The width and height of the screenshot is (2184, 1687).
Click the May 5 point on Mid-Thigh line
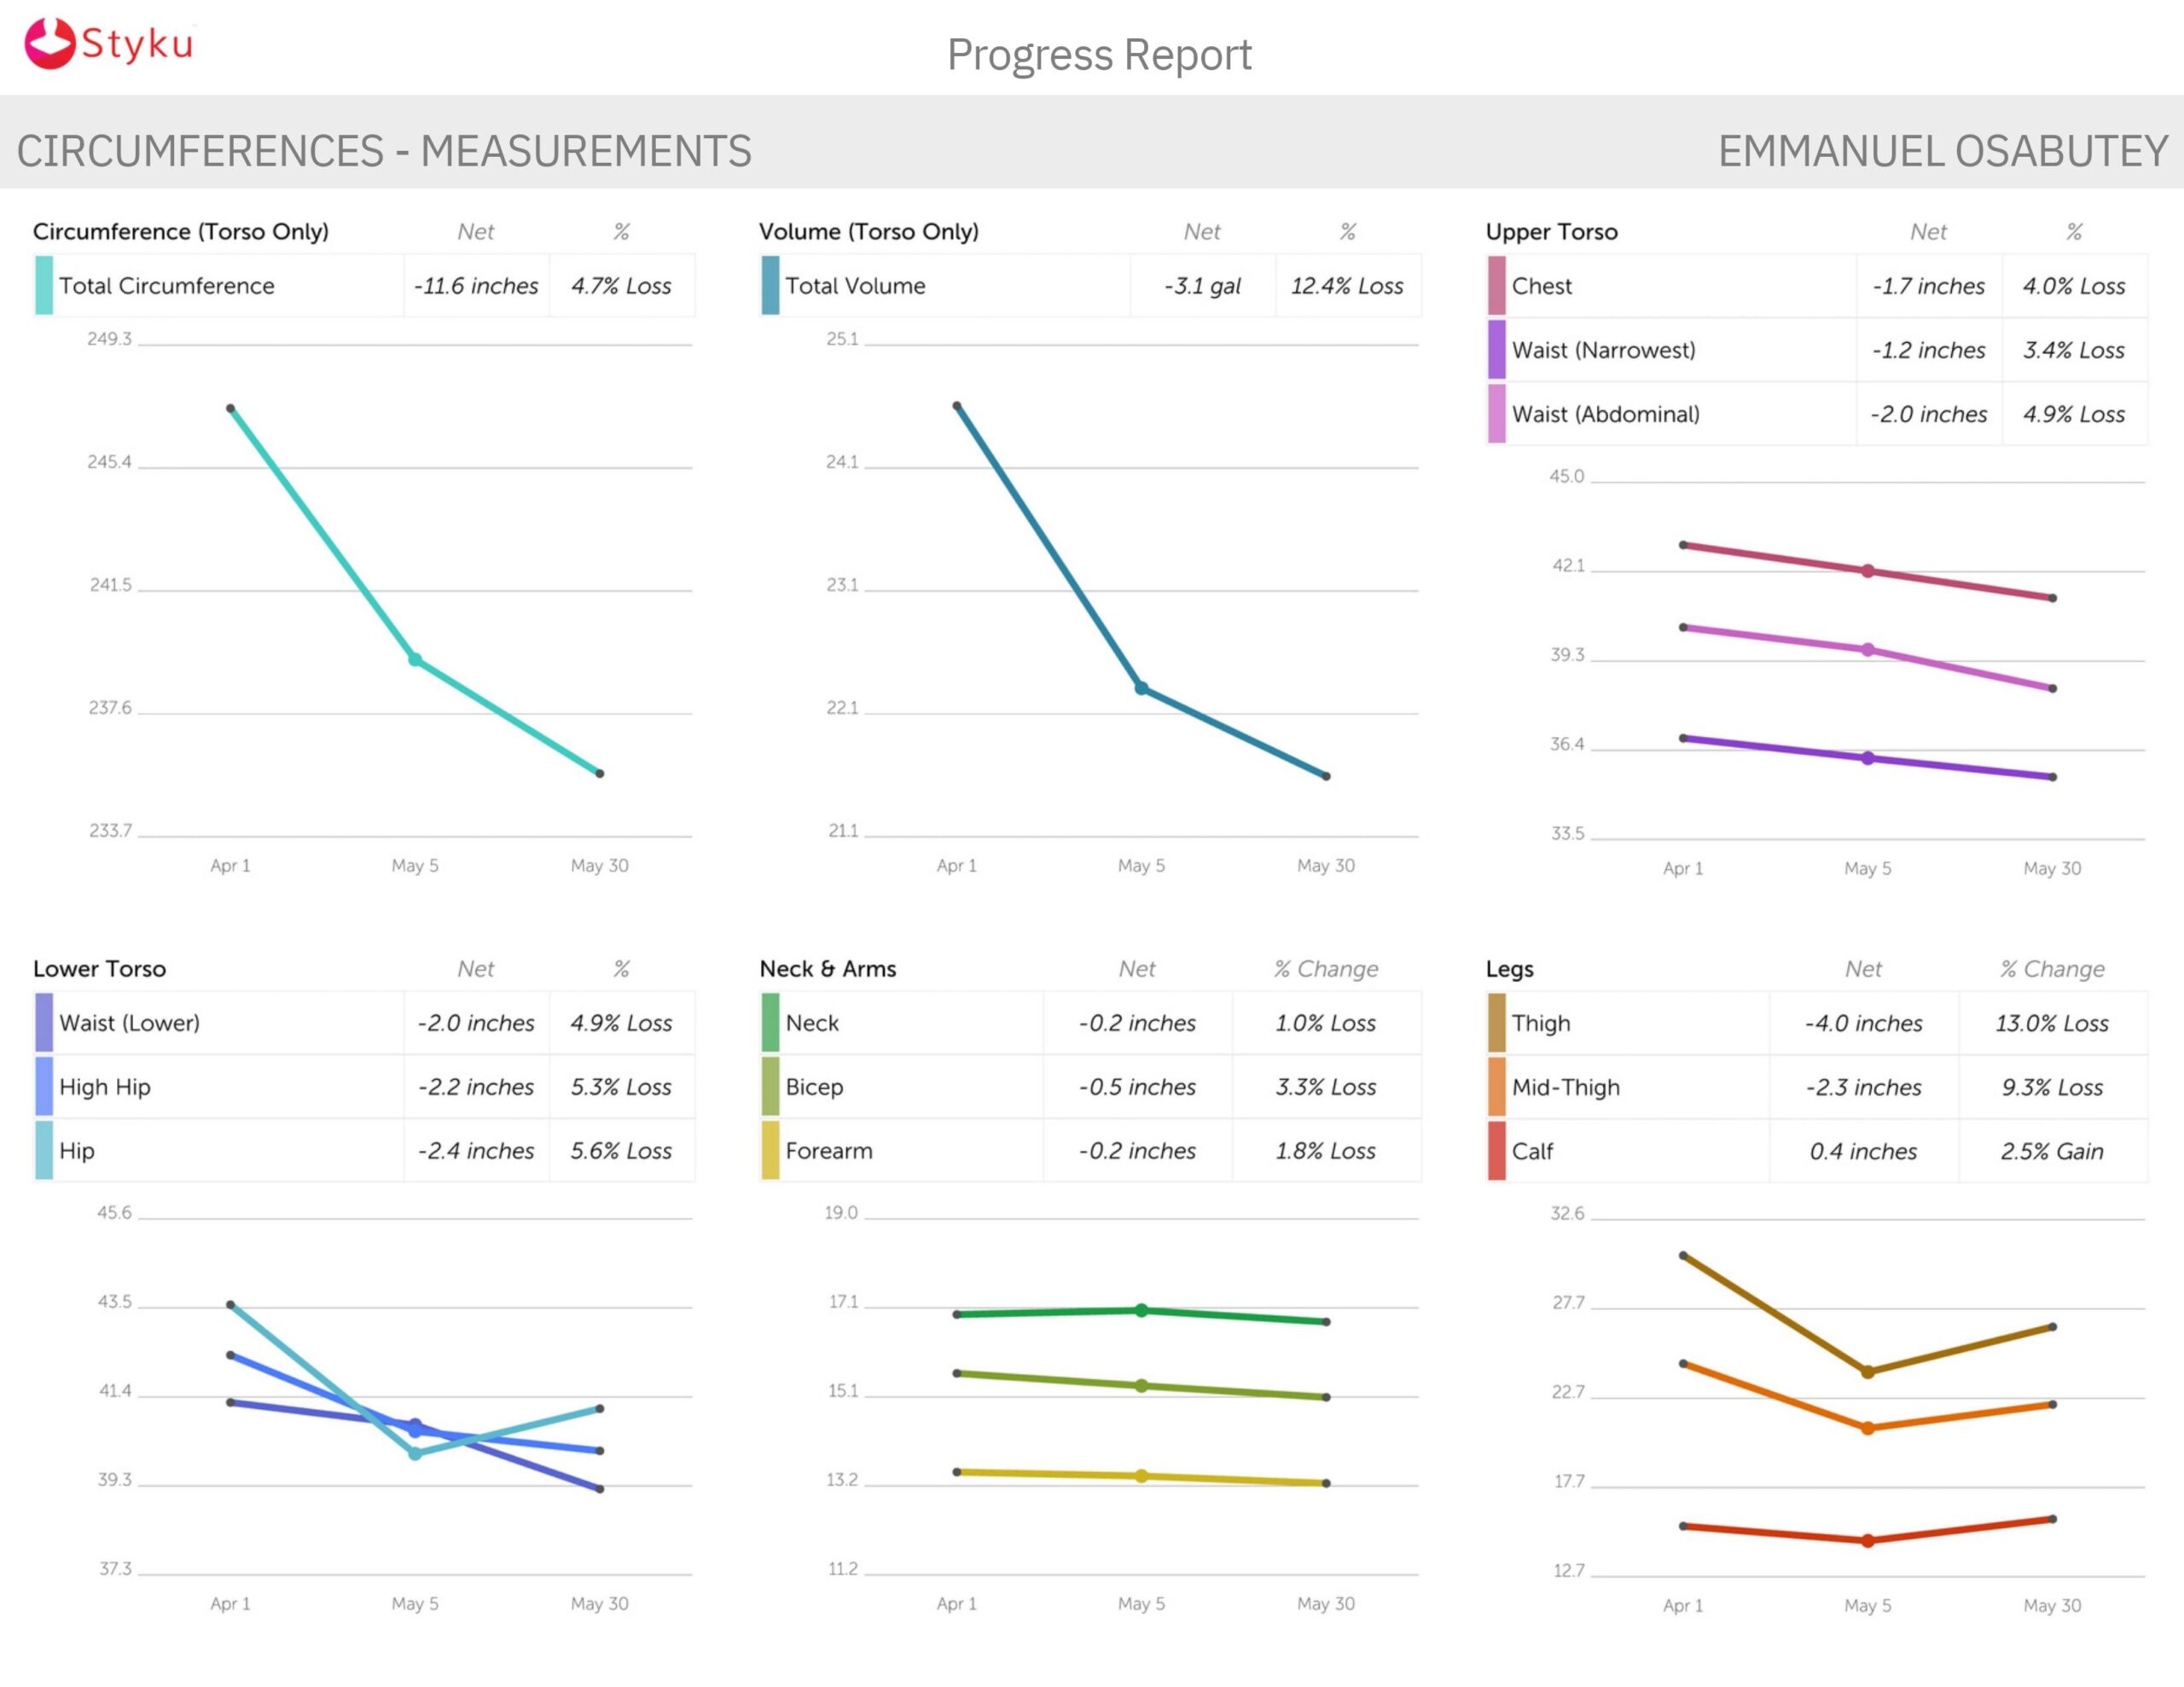tap(1868, 1428)
